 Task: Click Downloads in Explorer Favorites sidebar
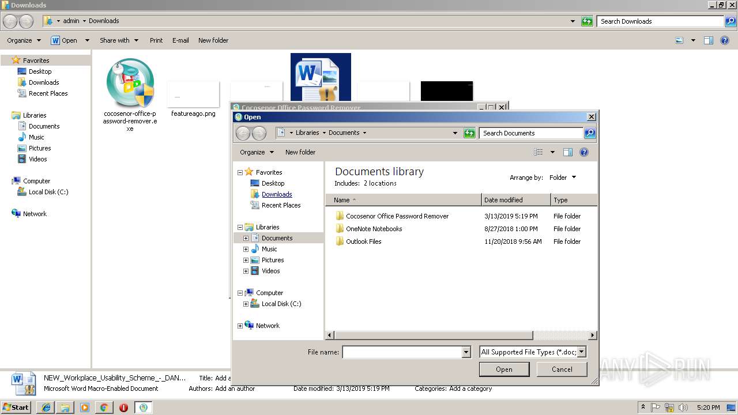(x=44, y=82)
